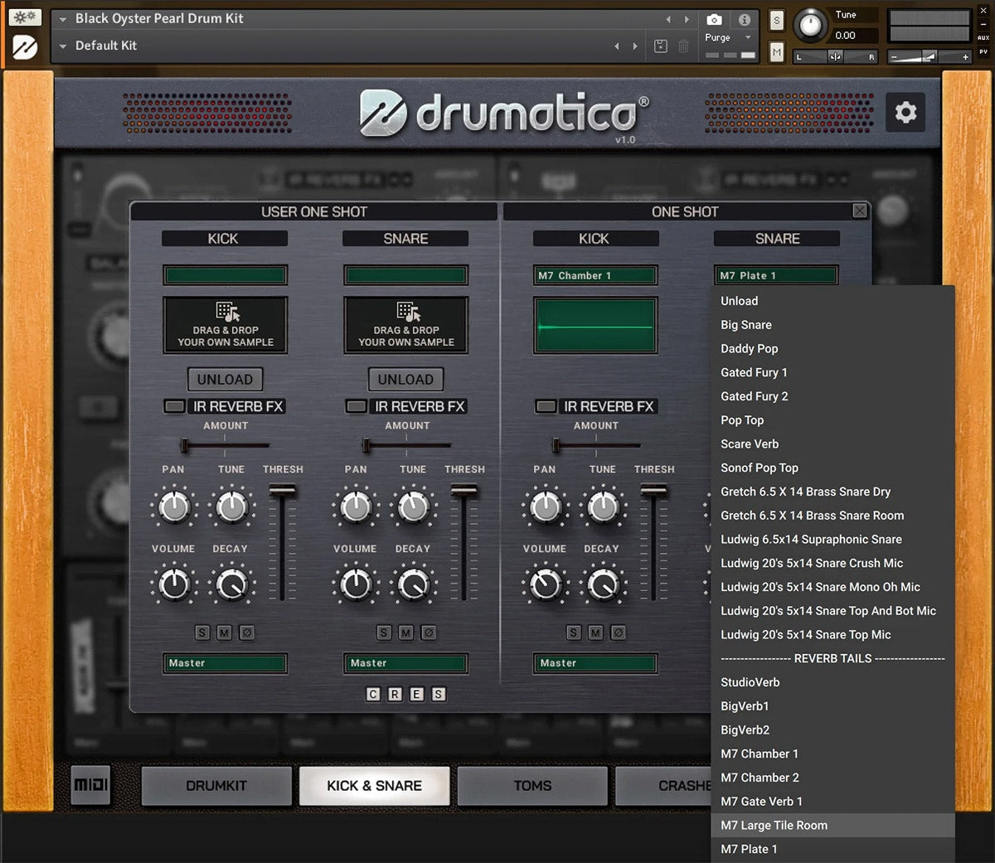Open the user kick sample name field
This screenshot has width=995, height=863.
tap(226, 275)
